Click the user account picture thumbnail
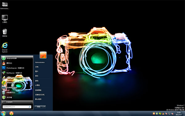 click(x=43, y=55)
